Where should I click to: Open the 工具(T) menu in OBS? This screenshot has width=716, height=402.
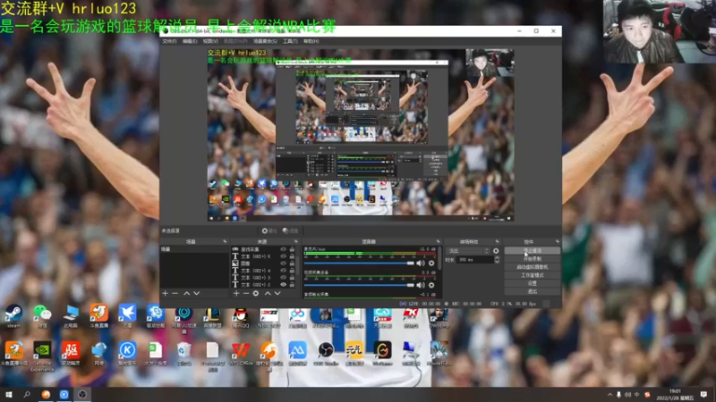290,41
